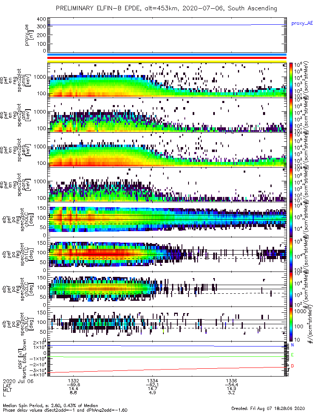This screenshot has height=412, width=319.
Task: Click the ch0LC panel color scale bar
Action: tap(291, 220)
